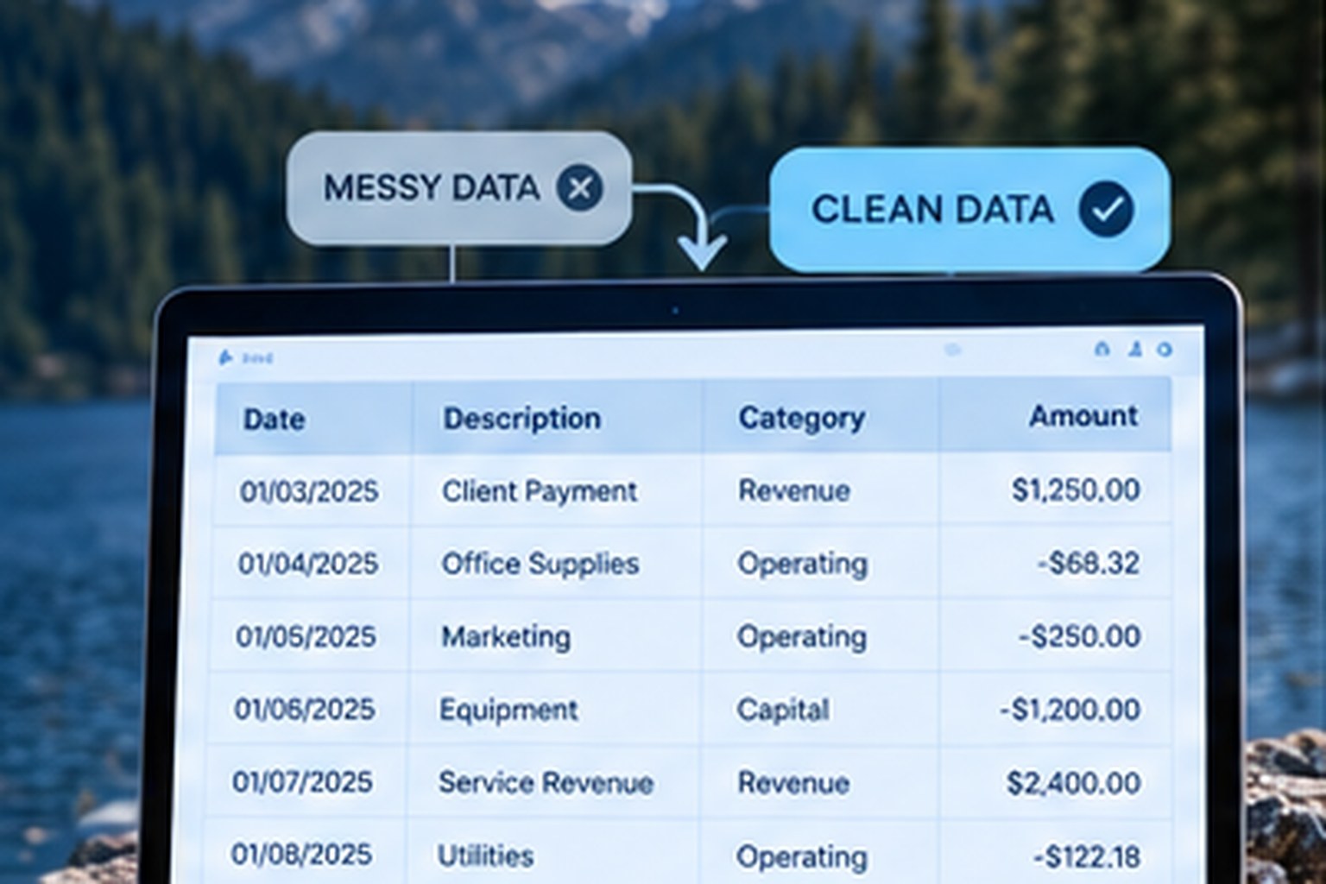Click the X icon on Messy Data
Screen dimensions: 1326x884
[580, 188]
